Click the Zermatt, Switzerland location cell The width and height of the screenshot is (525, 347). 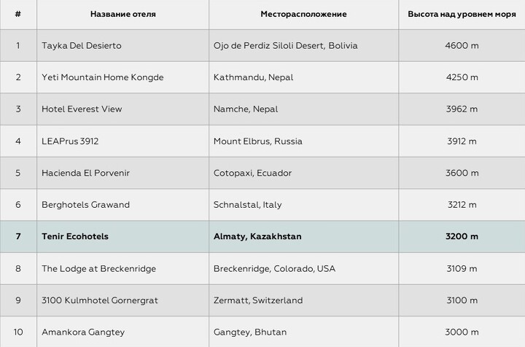point(259,300)
